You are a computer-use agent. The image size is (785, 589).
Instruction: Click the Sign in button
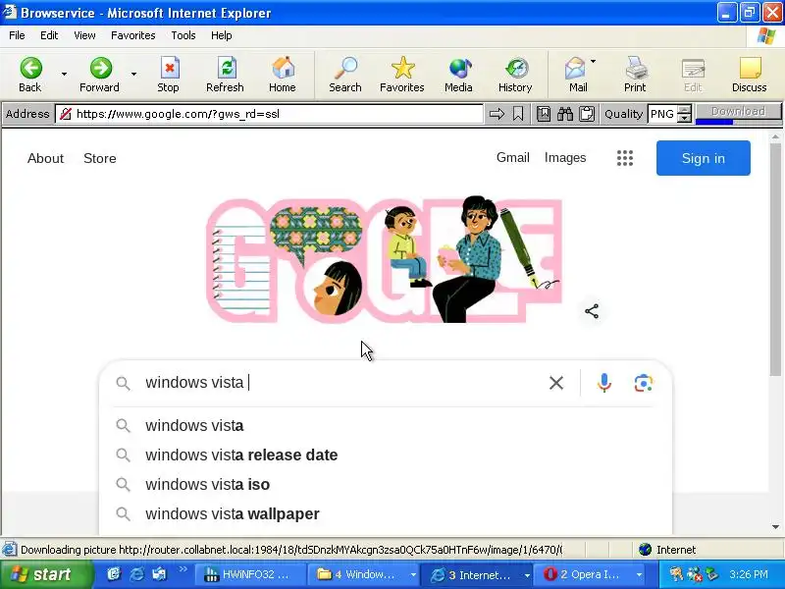click(x=704, y=158)
